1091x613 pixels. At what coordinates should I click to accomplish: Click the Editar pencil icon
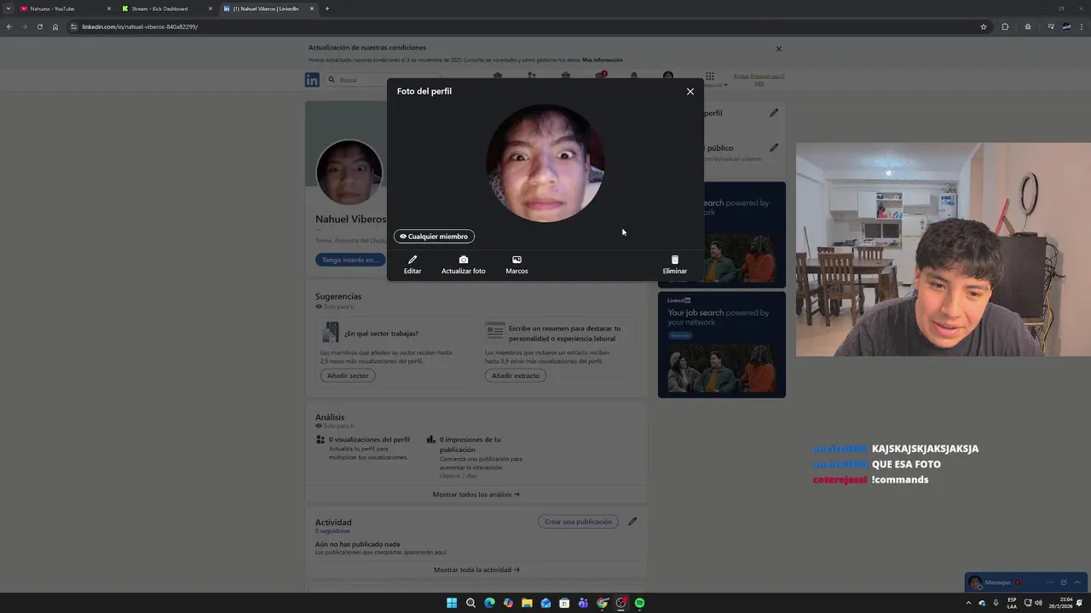pos(413,260)
